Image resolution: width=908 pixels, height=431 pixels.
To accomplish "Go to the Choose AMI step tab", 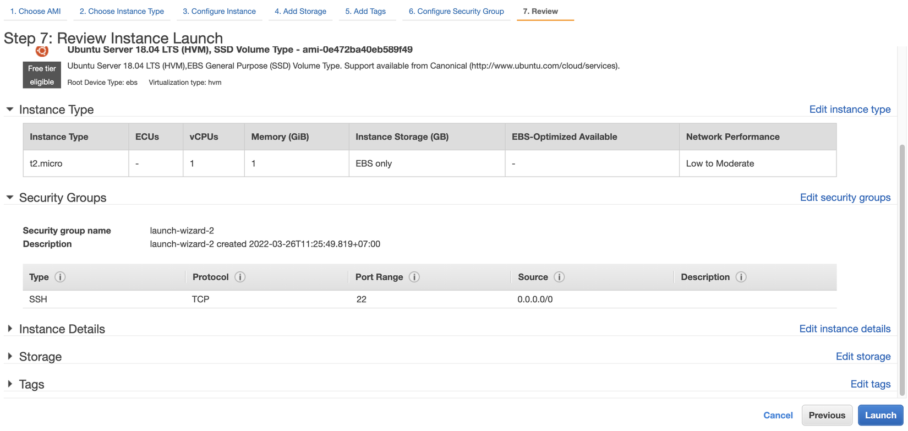I will 35,11.
